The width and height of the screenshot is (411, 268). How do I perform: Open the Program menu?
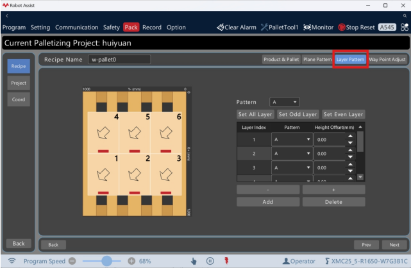(x=14, y=27)
